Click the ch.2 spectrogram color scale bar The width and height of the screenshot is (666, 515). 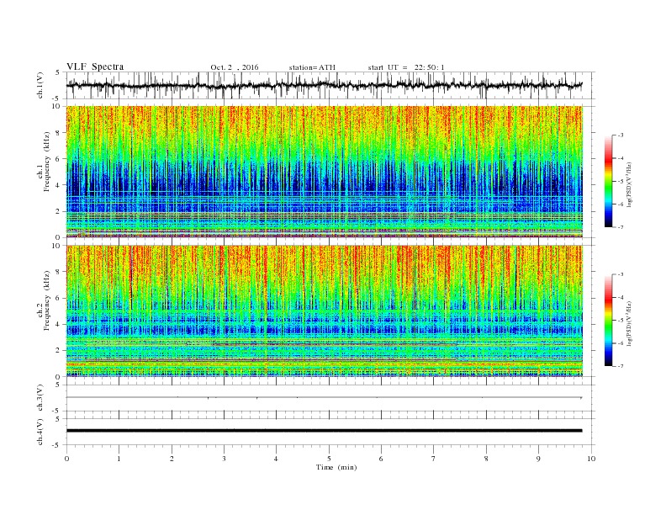tap(608, 321)
